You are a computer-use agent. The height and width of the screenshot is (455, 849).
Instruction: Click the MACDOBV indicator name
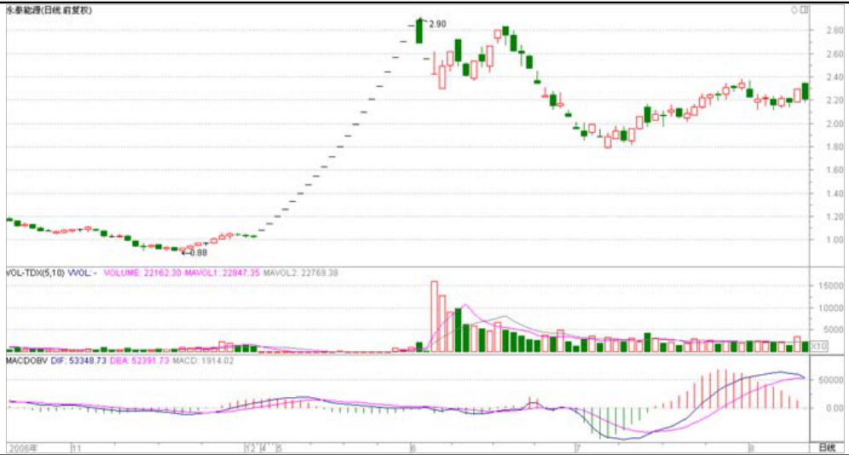[x=25, y=361]
